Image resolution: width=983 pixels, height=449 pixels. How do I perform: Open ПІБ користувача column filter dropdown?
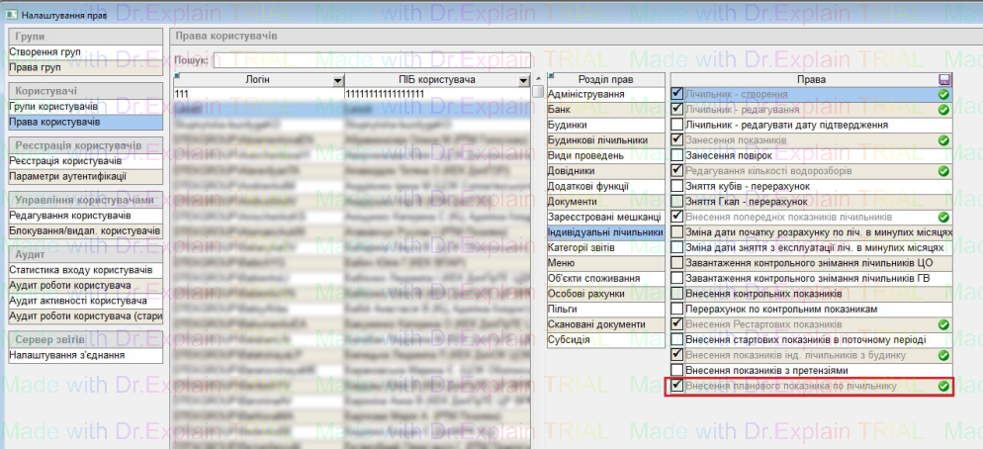pyautogui.click(x=523, y=79)
